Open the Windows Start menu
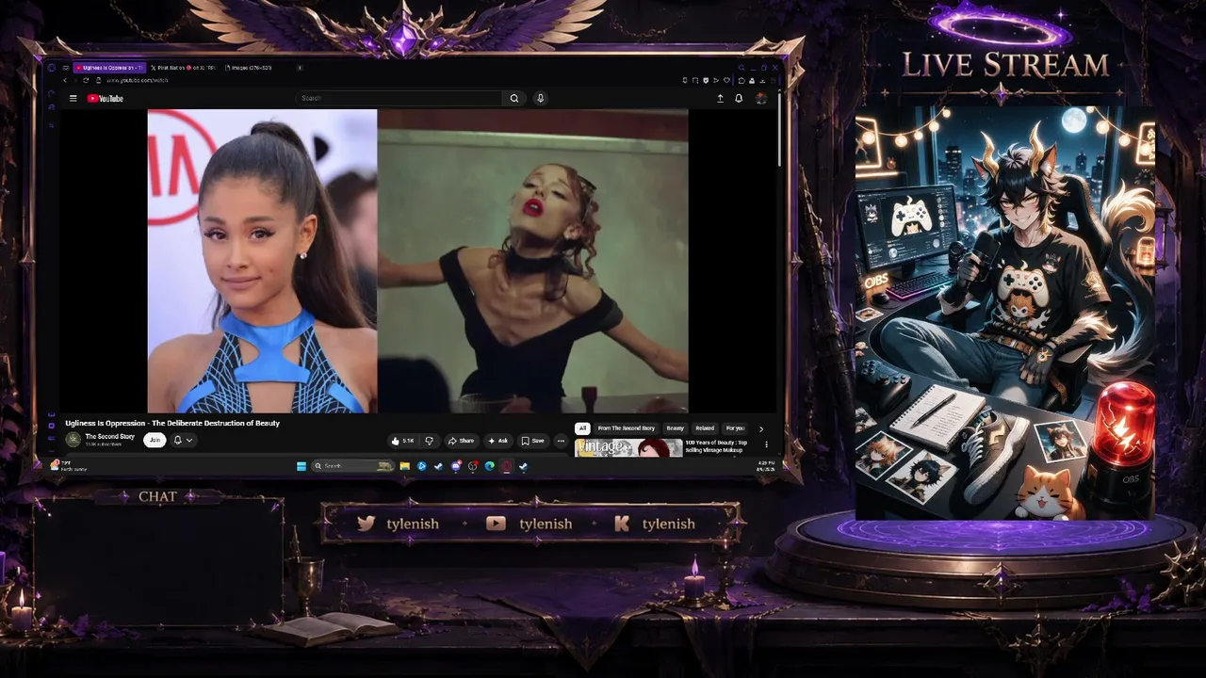1206x678 pixels. click(x=301, y=466)
